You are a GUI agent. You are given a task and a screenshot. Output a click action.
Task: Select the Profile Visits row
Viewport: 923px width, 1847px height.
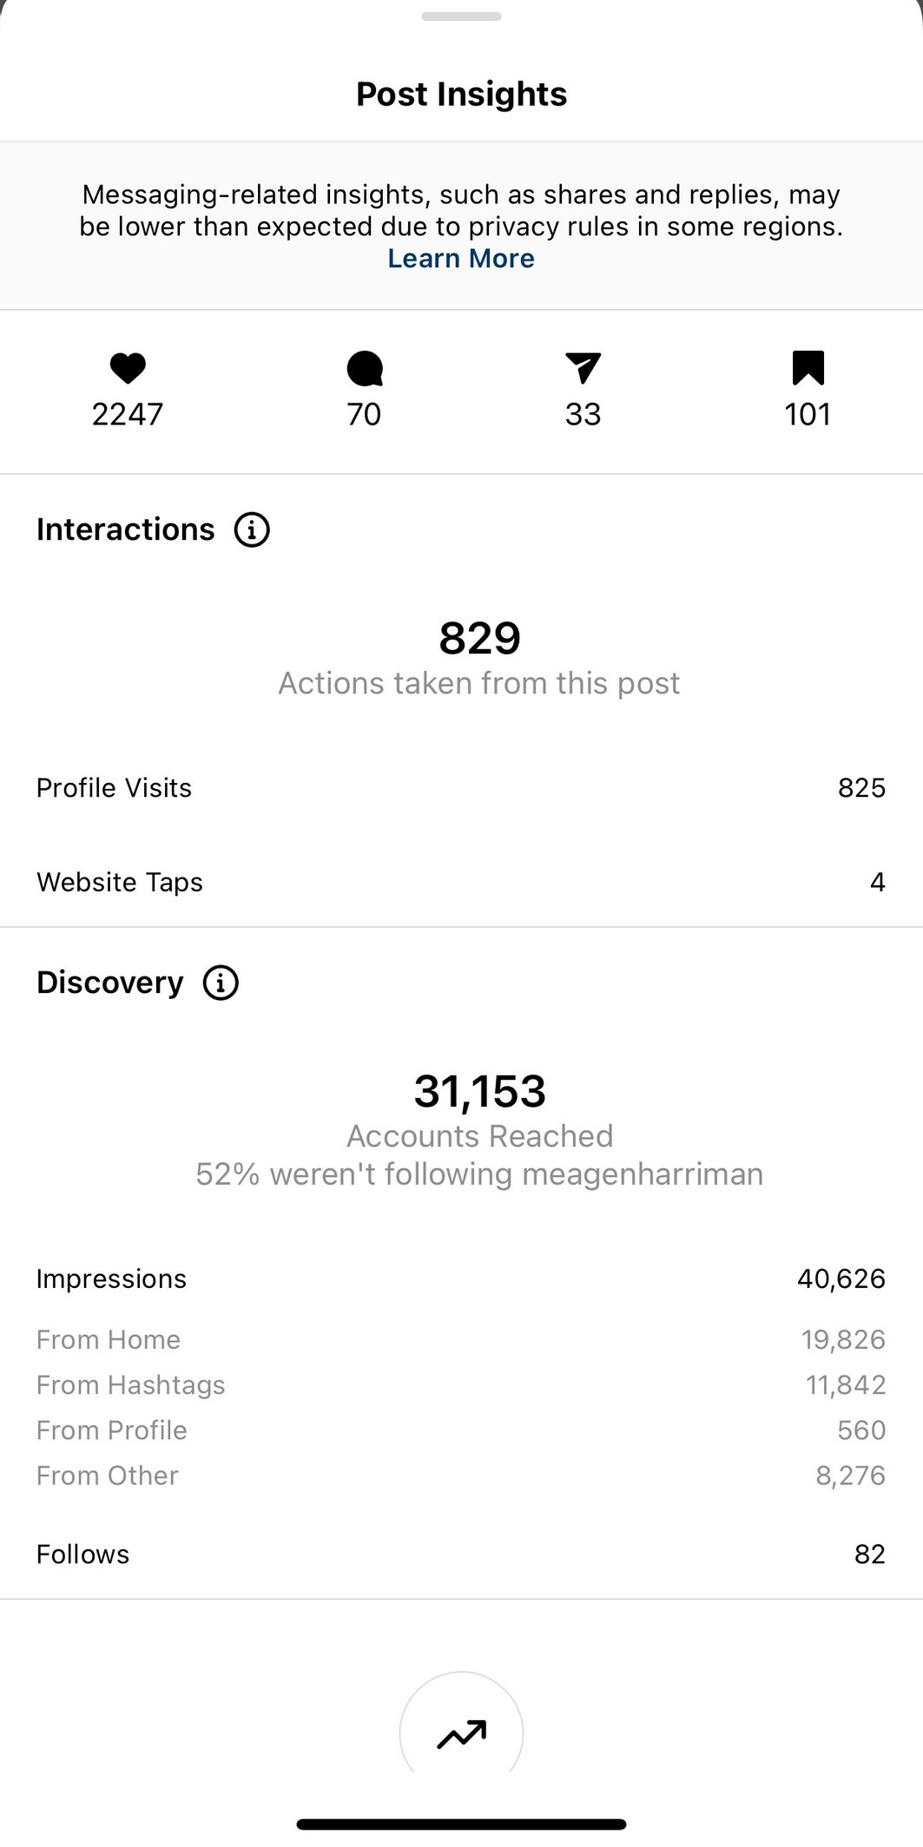(x=461, y=788)
